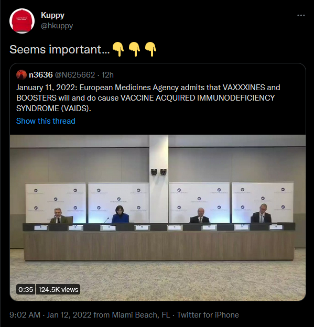
Task: Open the 12h timestamp of quoted tweet
Action: (x=107, y=75)
